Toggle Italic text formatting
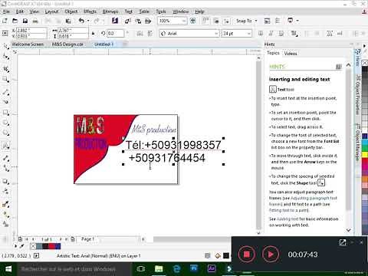The image size is (368, 276). 271,34
